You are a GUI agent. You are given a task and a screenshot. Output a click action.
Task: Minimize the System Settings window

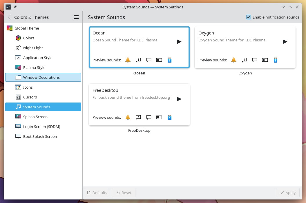283,7
